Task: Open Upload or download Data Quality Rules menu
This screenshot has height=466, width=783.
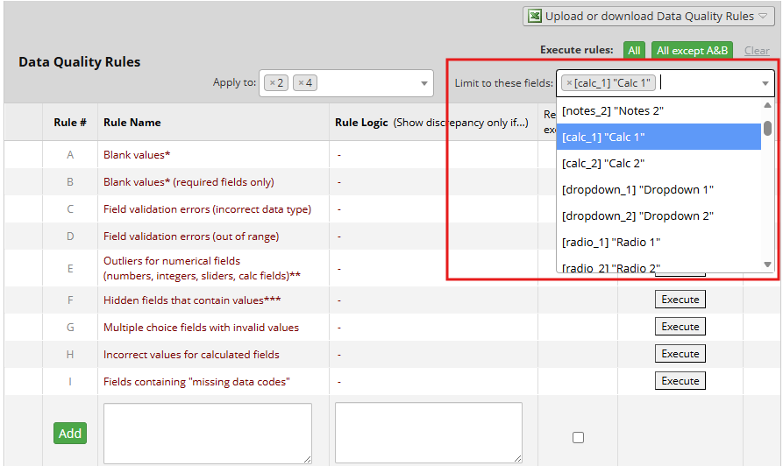Action: [648, 17]
